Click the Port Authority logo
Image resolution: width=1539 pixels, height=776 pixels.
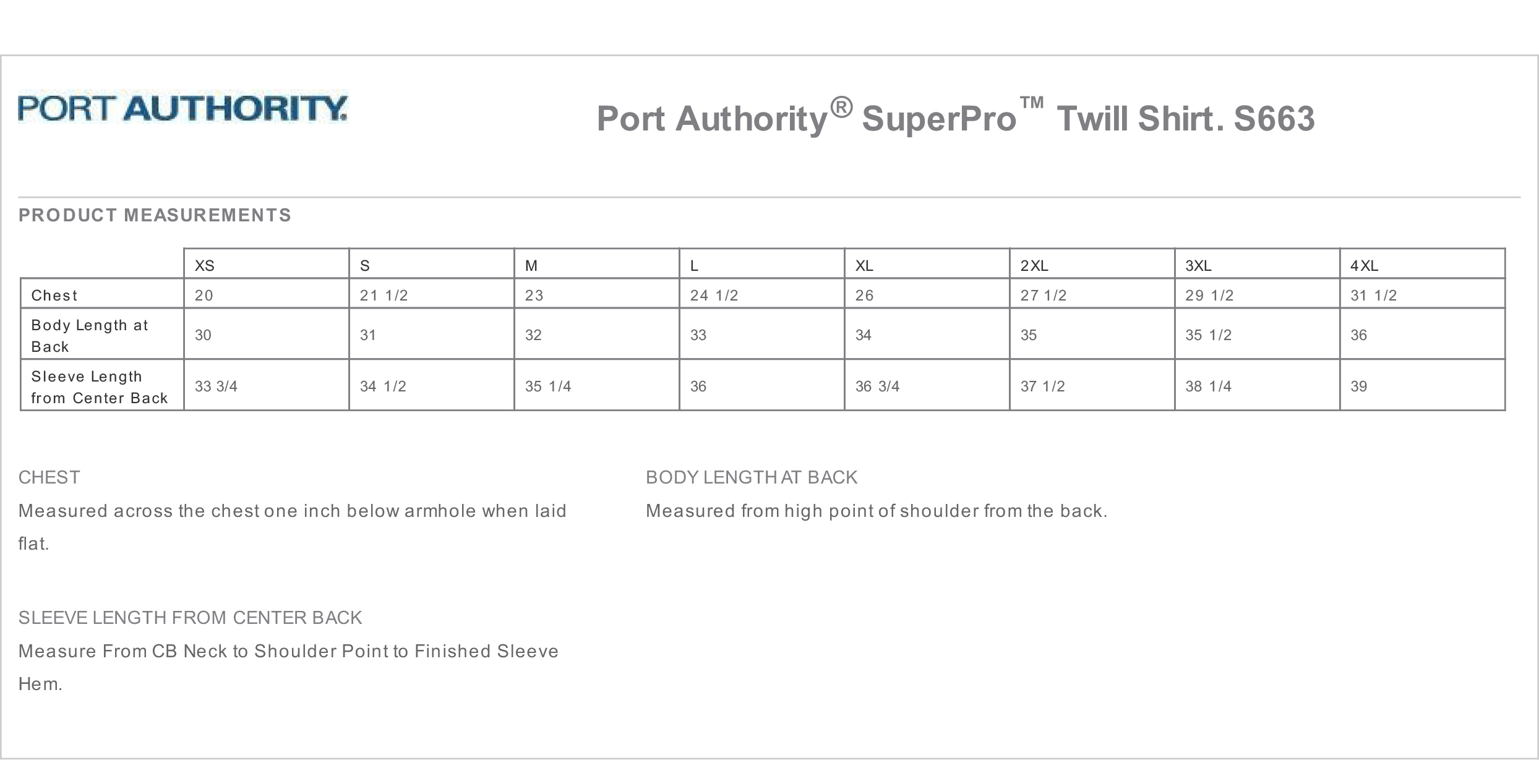coord(182,108)
